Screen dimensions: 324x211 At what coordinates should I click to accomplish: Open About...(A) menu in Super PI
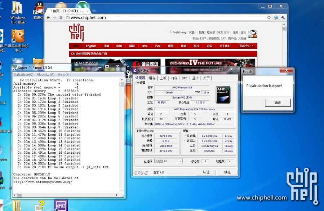45,74
